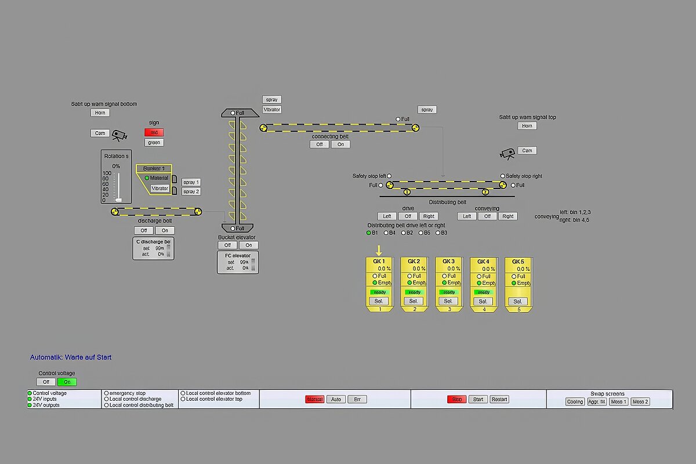Click the Rotation speed slider handle

coord(119,200)
